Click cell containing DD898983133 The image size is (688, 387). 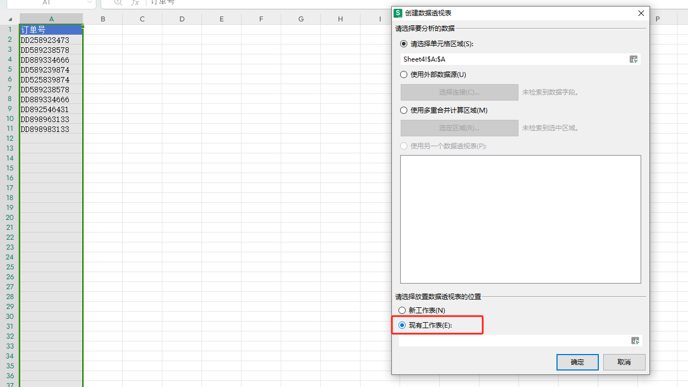click(51, 129)
